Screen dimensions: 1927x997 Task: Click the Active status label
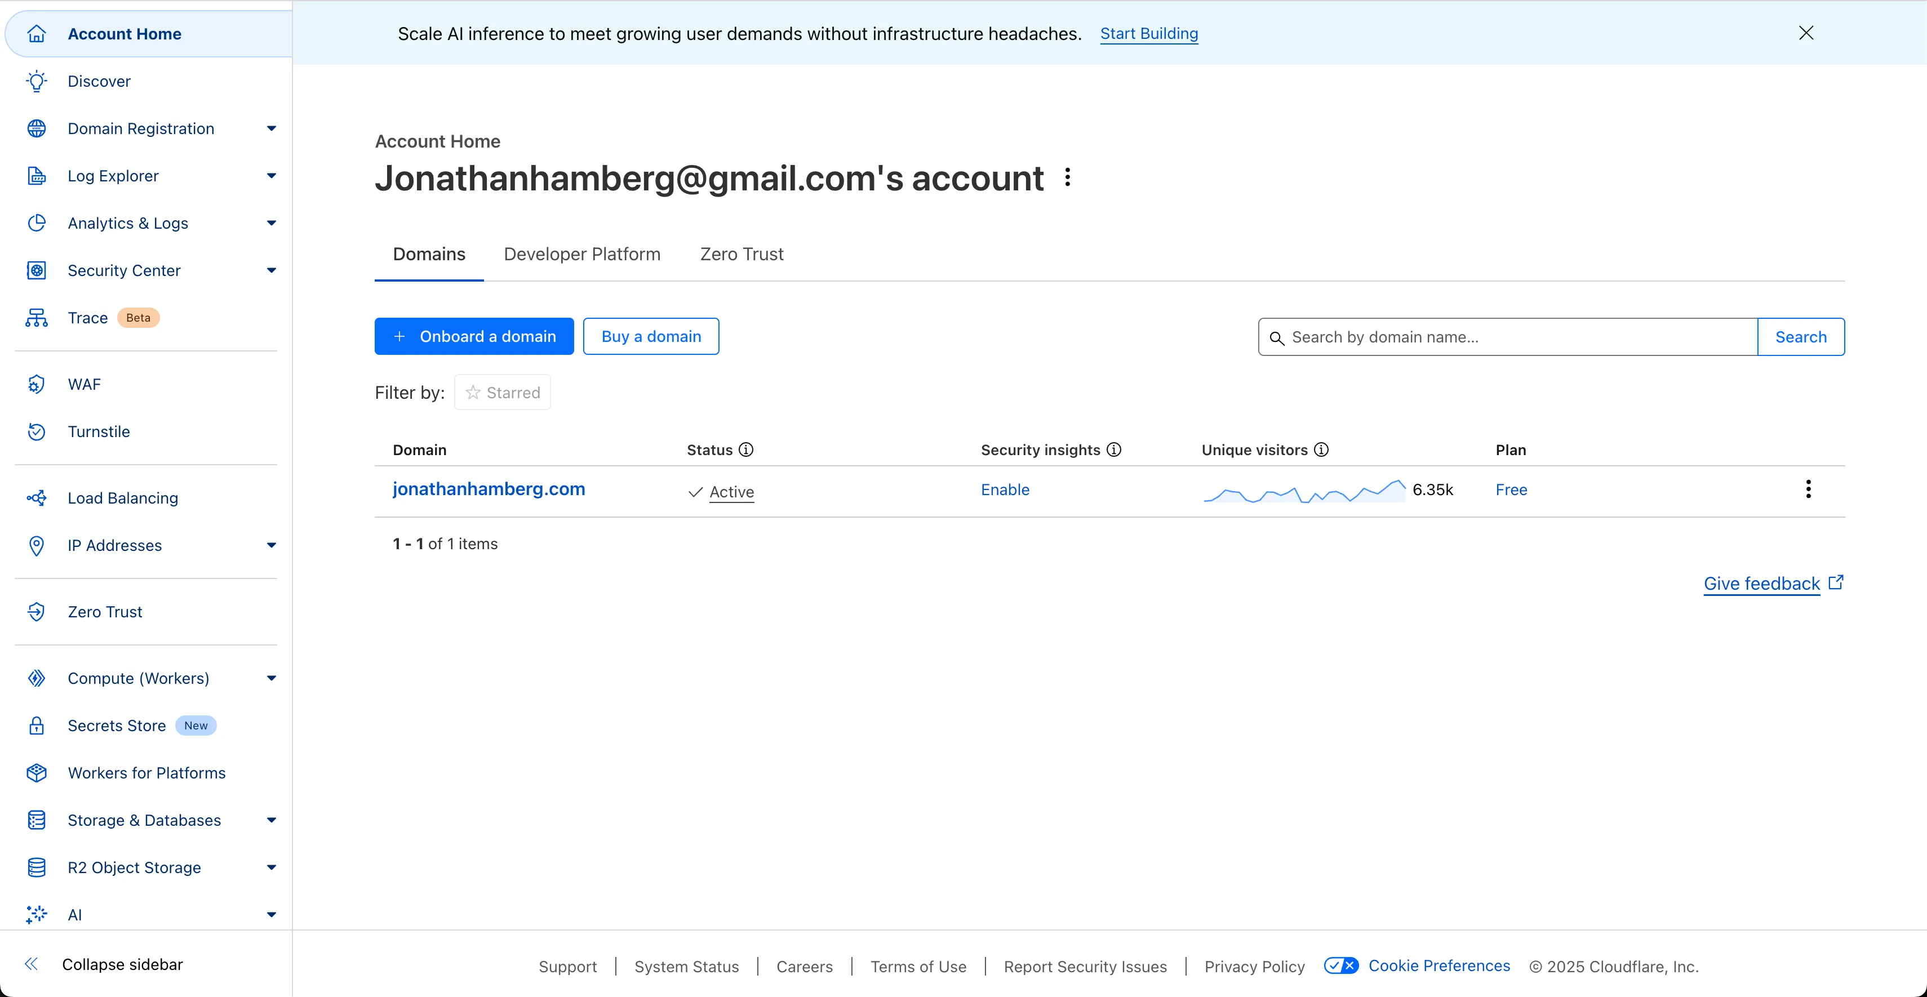coord(731,491)
